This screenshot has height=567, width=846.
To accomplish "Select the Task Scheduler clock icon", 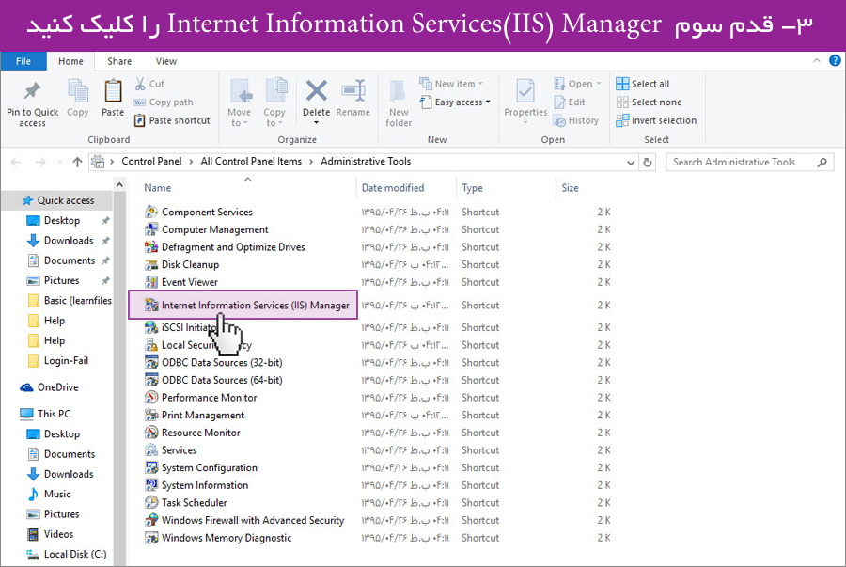I will 151,502.
